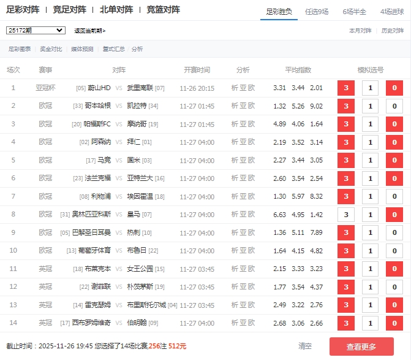Click the 返回当前期 link
Screen dimensions: 411x360
tap(89, 31)
